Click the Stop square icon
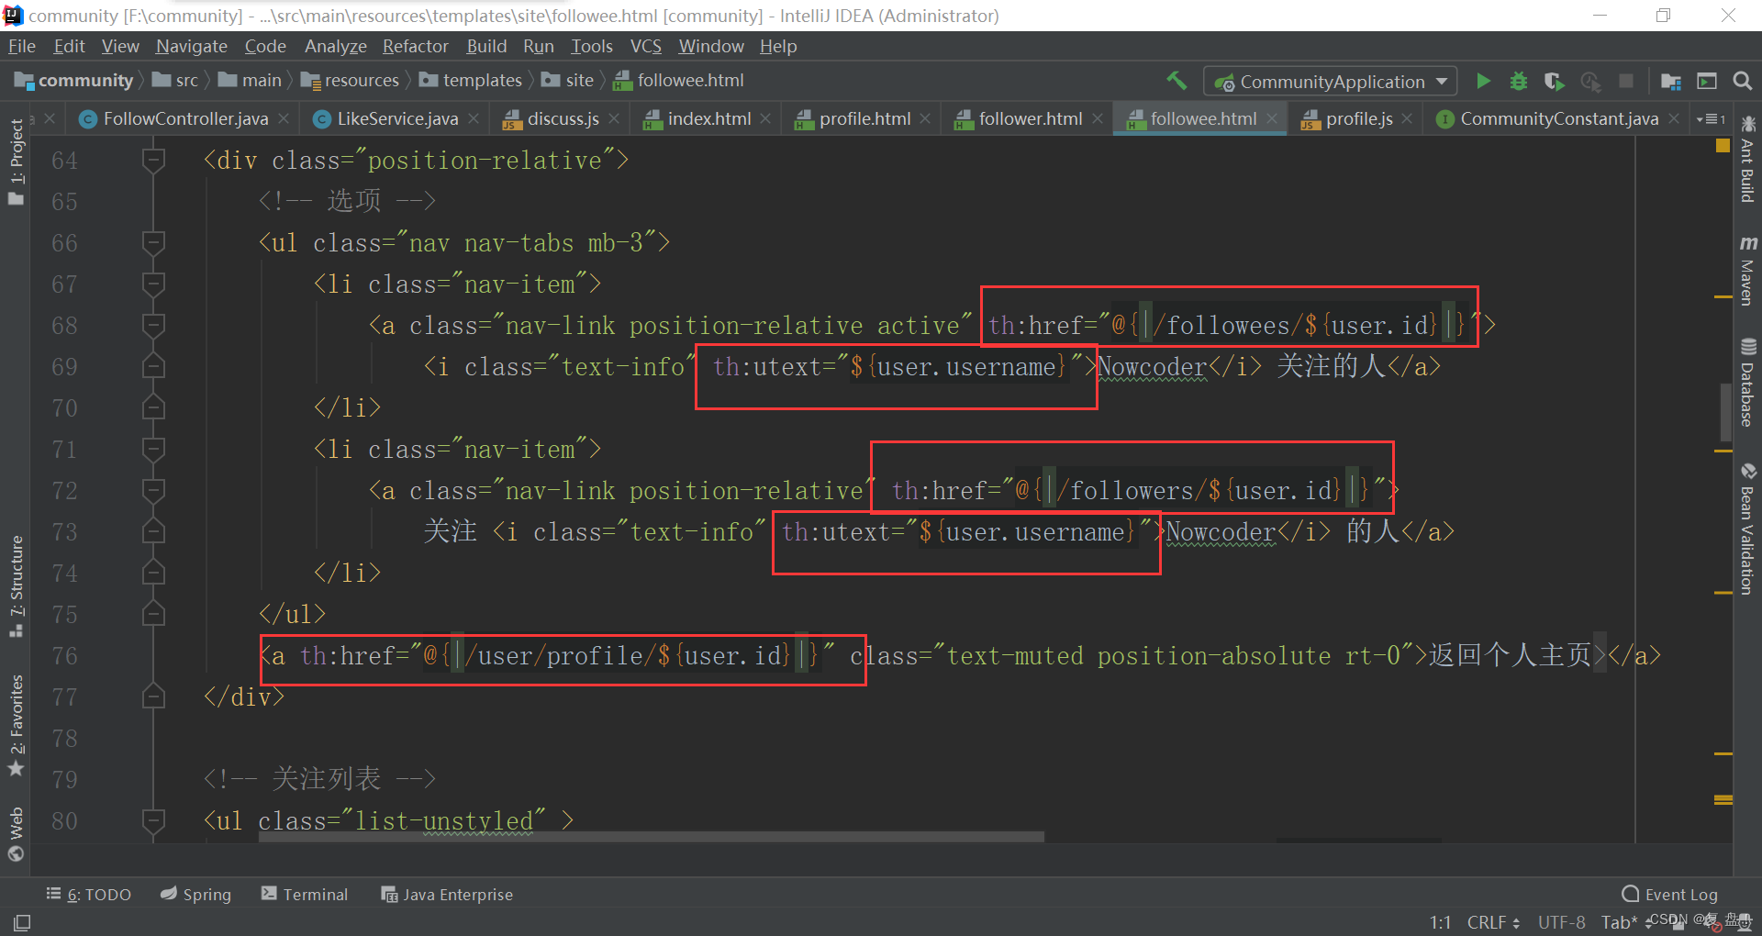This screenshot has height=936, width=1762. click(1626, 81)
